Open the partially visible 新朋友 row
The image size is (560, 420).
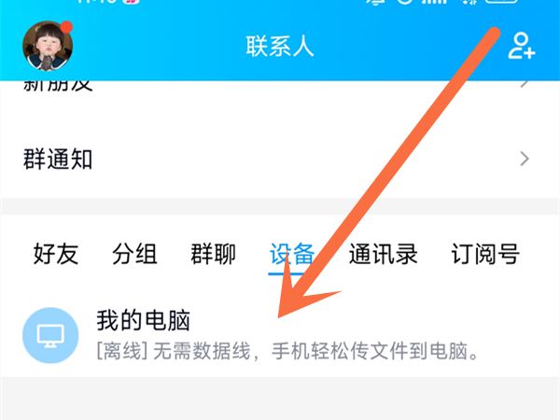click(280, 86)
